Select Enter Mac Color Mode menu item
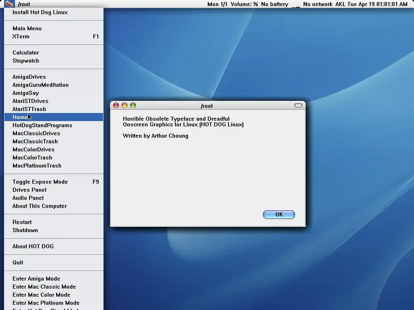The image size is (414, 310). coord(54,295)
